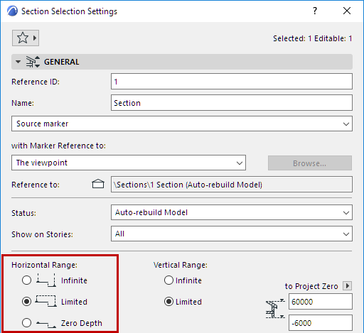Click the 'to Project Zero' label

tap(311, 286)
